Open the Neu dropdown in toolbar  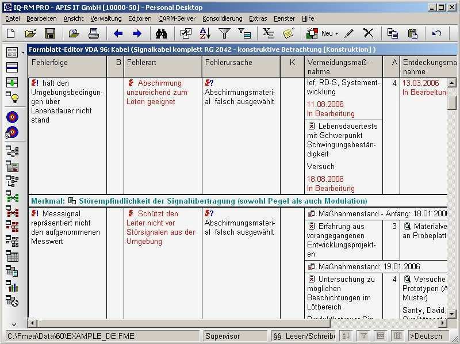(x=336, y=34)
